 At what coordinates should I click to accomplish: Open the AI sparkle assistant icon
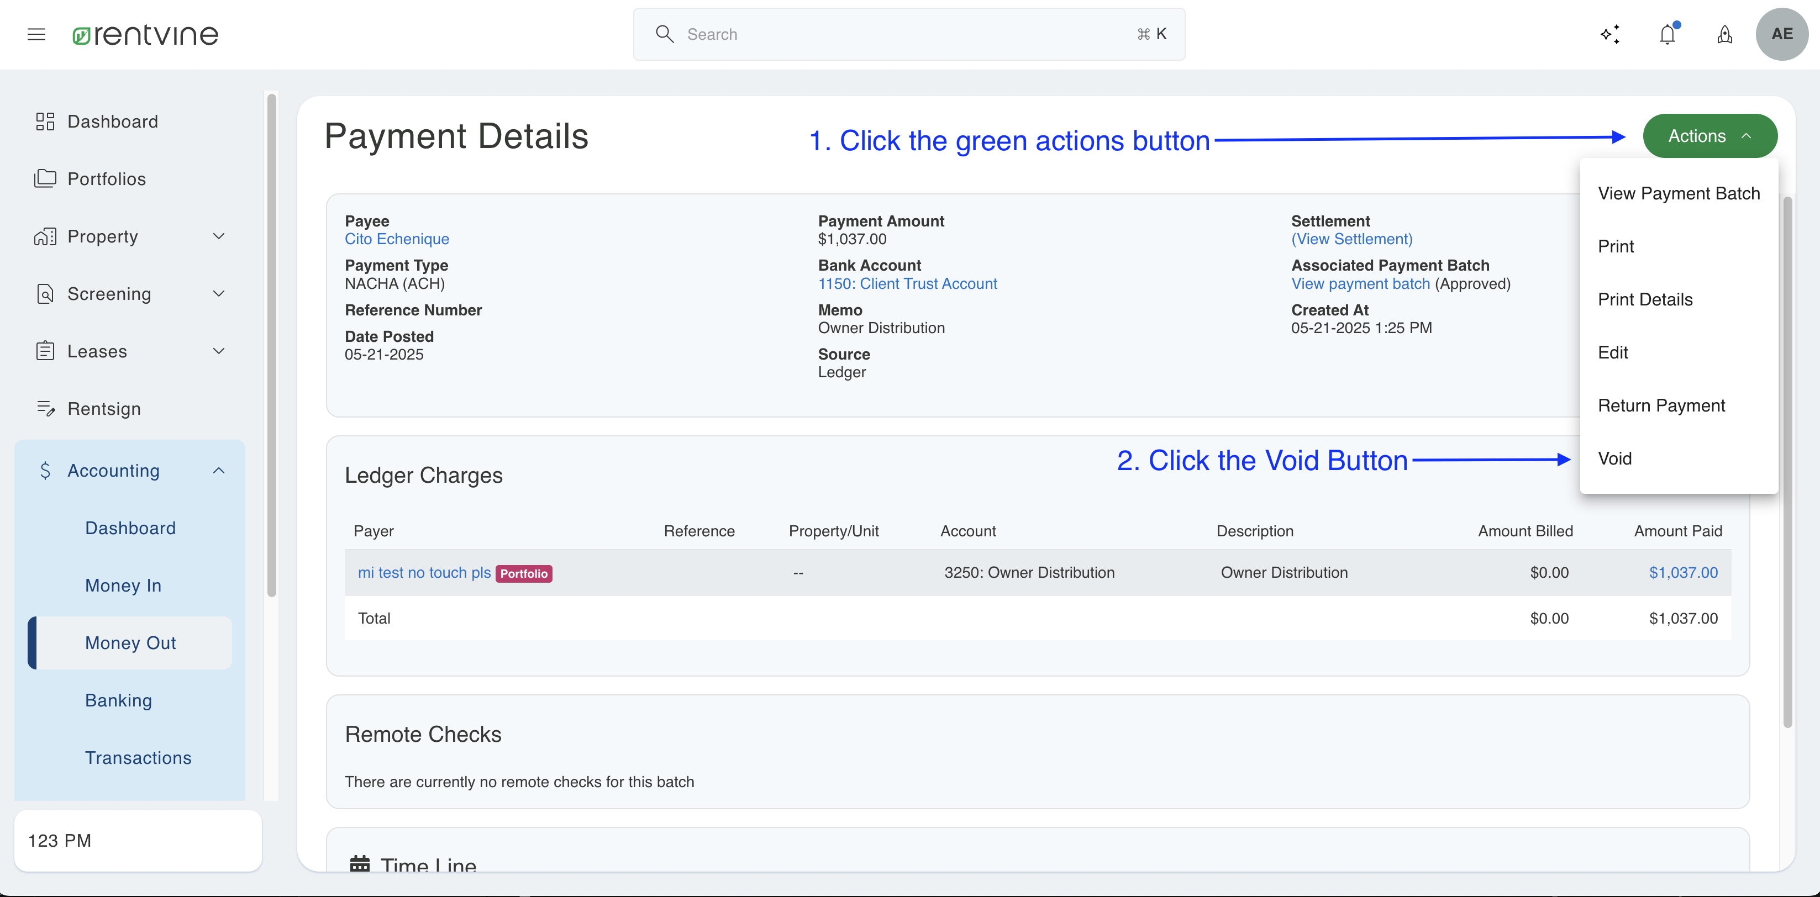tap(1610, 34)
